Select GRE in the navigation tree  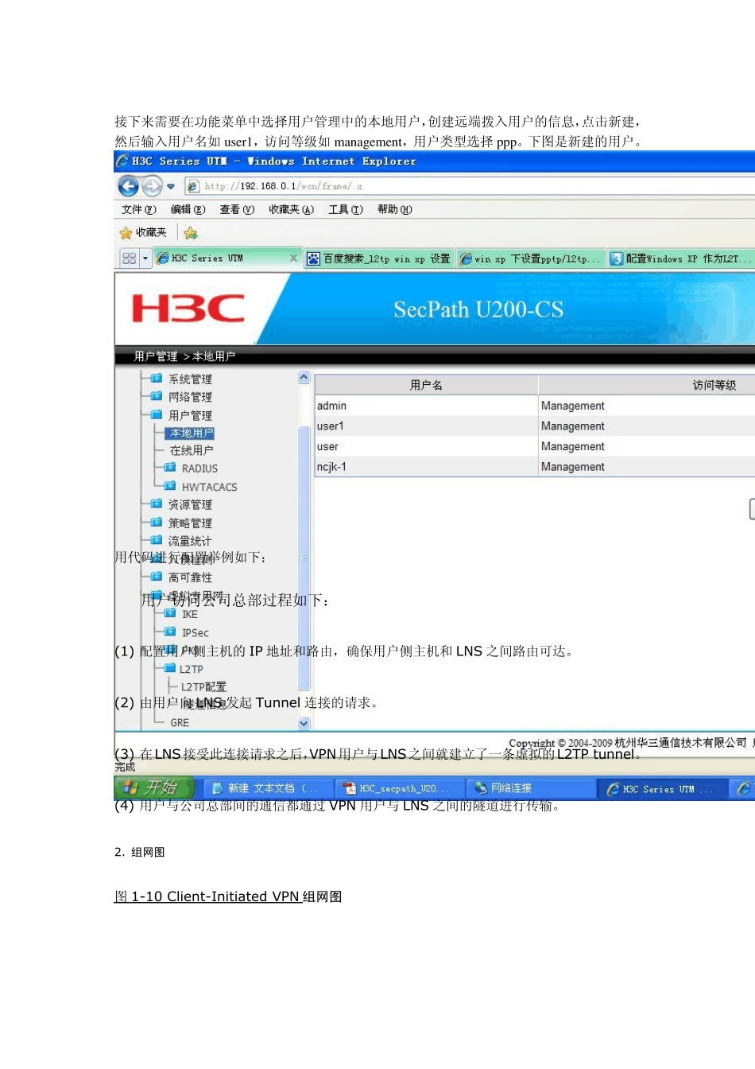[180, 722]
